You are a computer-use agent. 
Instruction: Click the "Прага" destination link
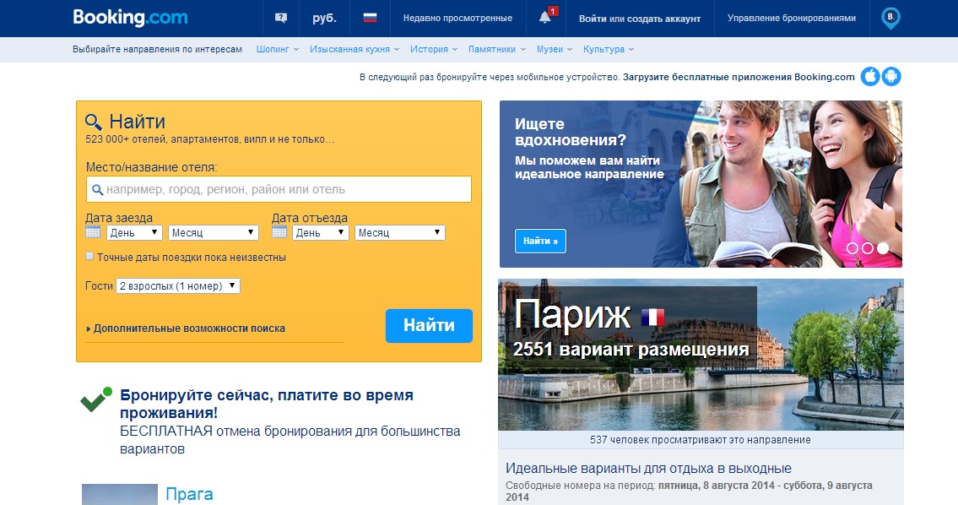pyautogui.click(x=189, y=494)
